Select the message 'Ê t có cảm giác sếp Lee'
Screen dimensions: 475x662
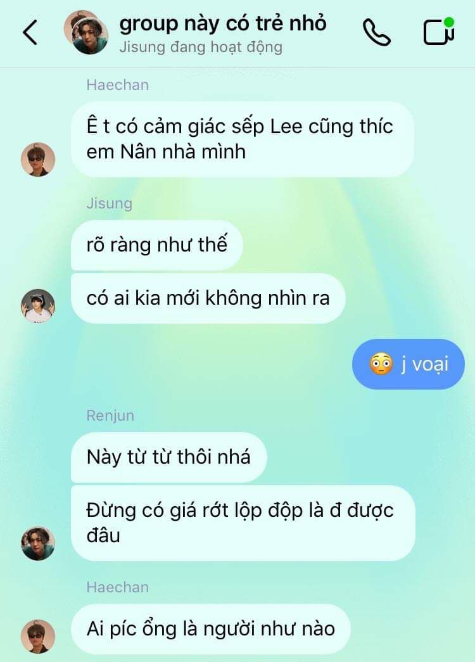243,139
